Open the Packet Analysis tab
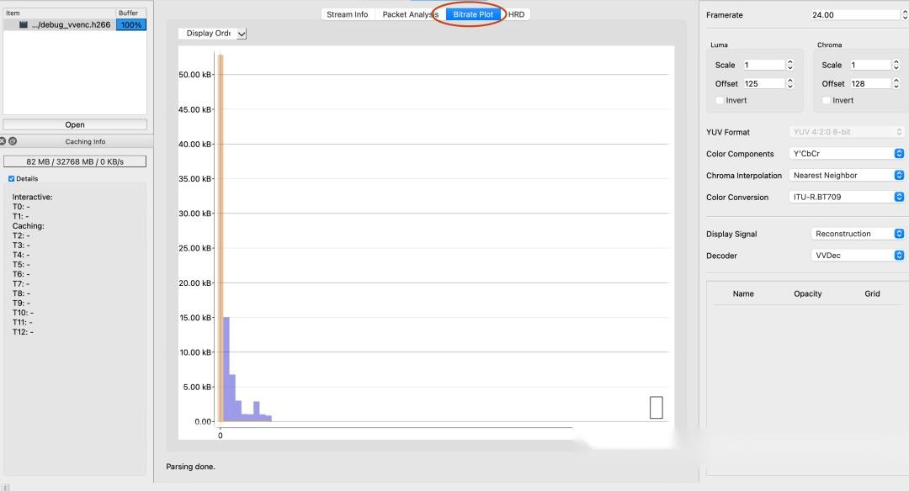Viewport: 909px width, 491px height. 411,14
